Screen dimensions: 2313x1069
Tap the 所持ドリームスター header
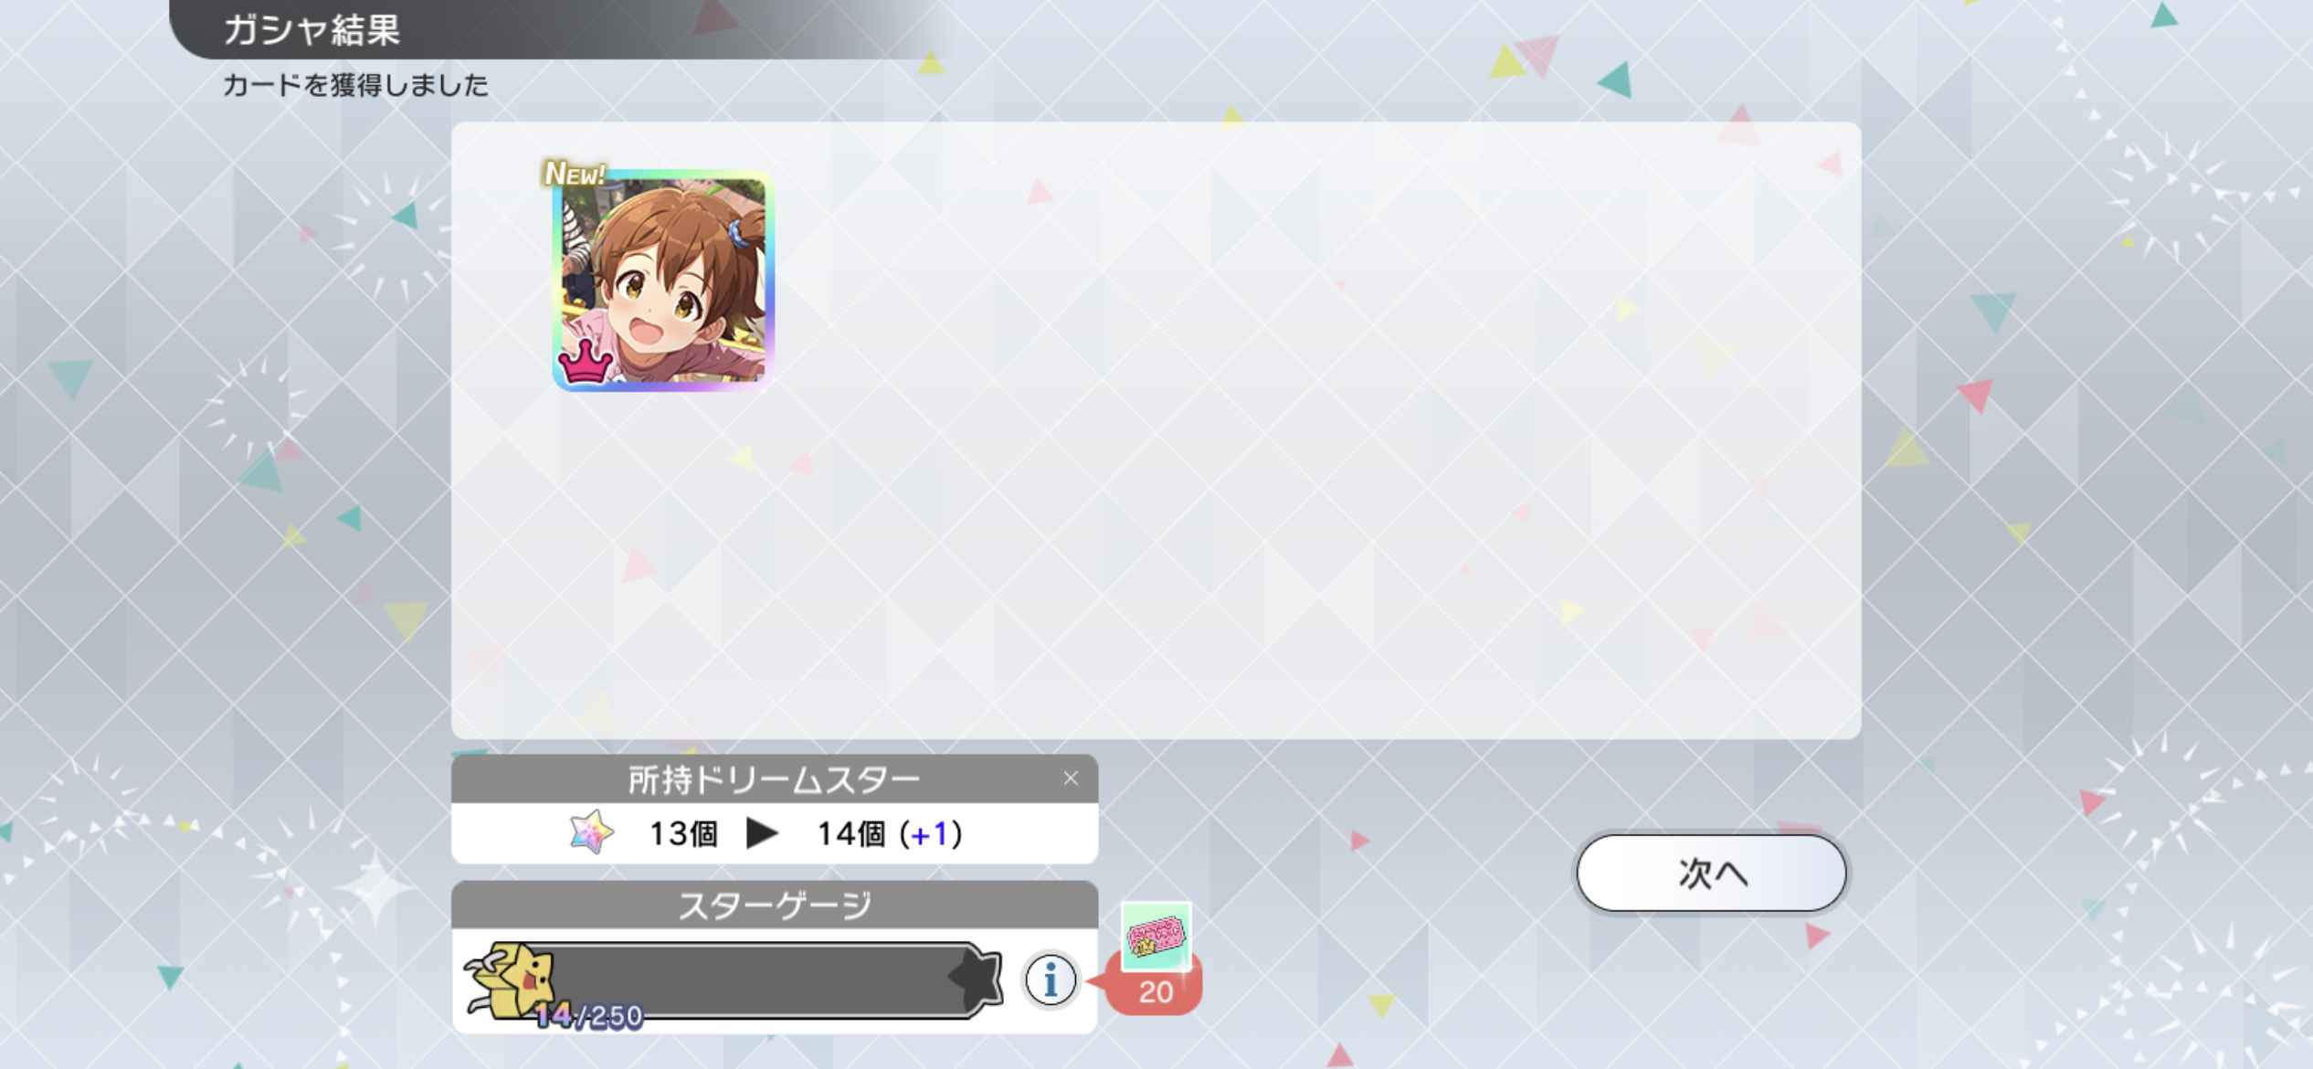click(775, 778)
